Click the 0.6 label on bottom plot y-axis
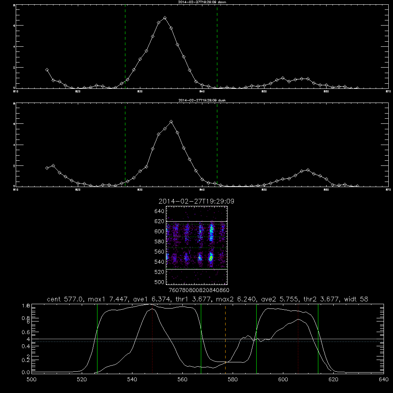Viewport: 393px width, 393px height. [x=26, y=332]
